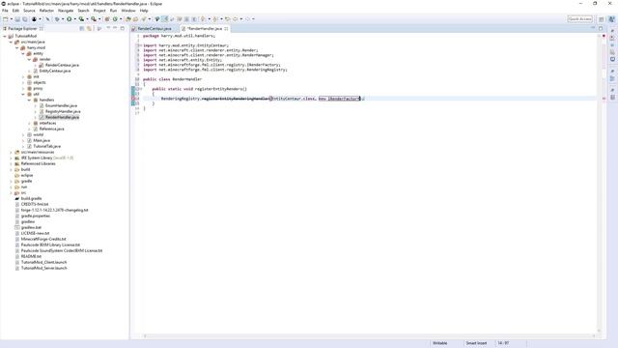The image size is (618, 348).
Task: Toggle Mark Occurrences in the toolbar
Action: coord(165,19)
